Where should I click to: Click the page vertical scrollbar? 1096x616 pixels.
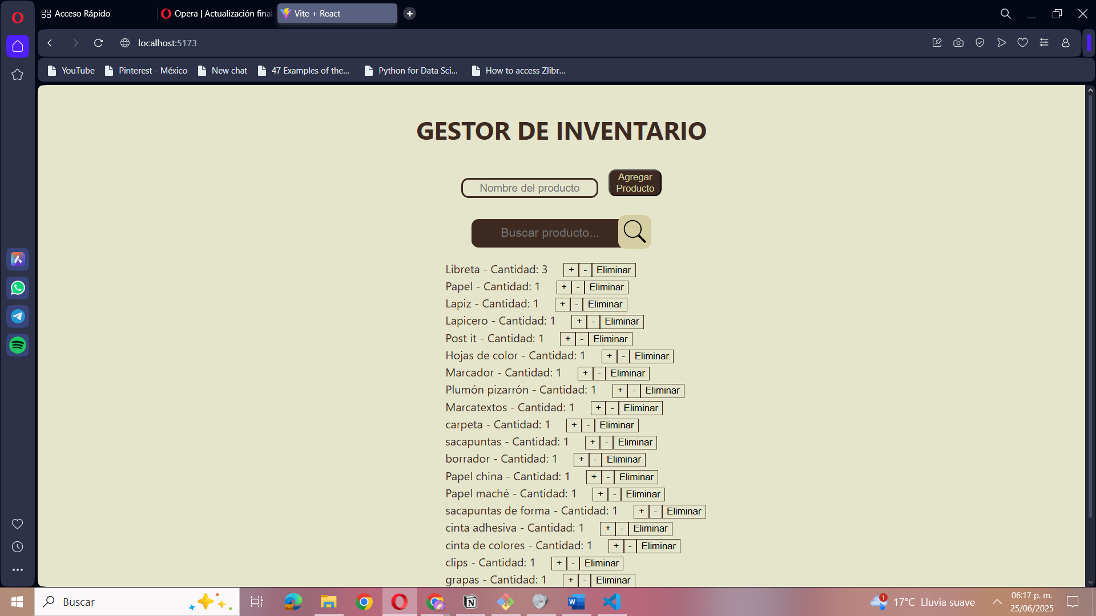(x=1090, y=308)
